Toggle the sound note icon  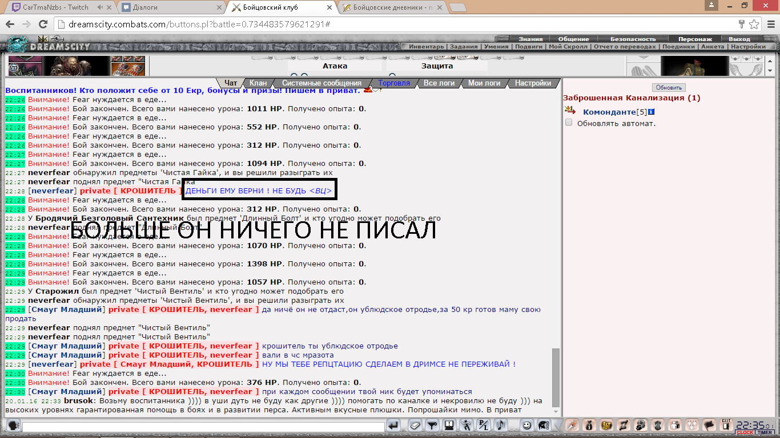tap(500, 425)
